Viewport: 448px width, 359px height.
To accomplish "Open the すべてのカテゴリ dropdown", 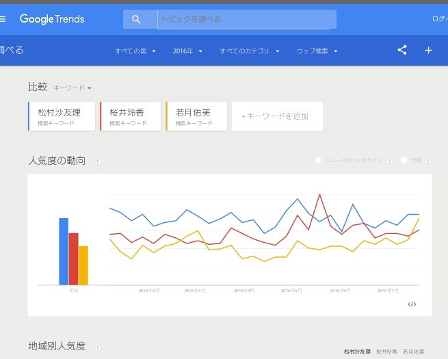I will tap(250, 51).
